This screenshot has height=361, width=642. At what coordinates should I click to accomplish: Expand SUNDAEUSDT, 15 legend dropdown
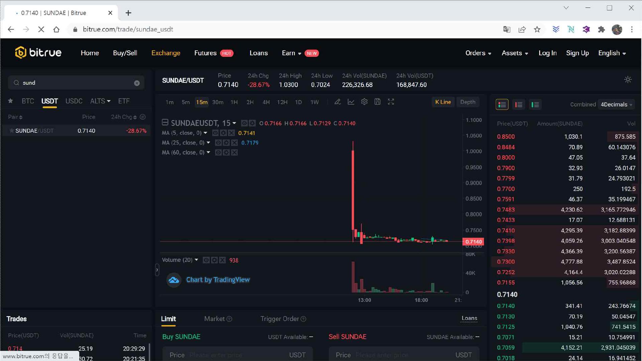pos(234,123)
